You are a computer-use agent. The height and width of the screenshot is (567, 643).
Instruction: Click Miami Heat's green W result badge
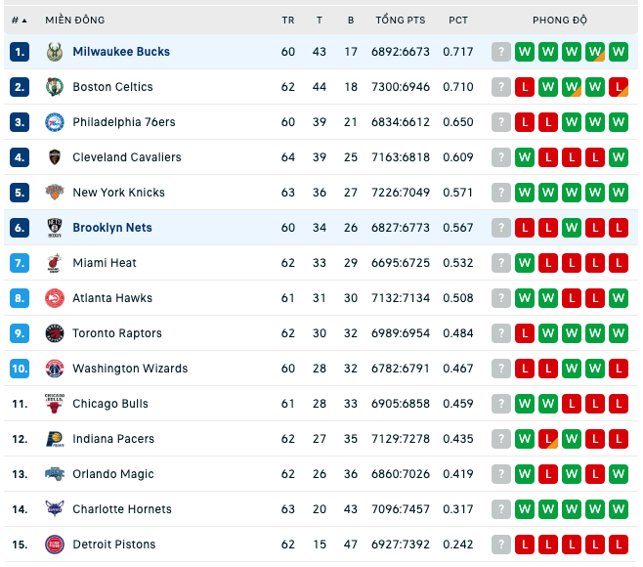525,263
